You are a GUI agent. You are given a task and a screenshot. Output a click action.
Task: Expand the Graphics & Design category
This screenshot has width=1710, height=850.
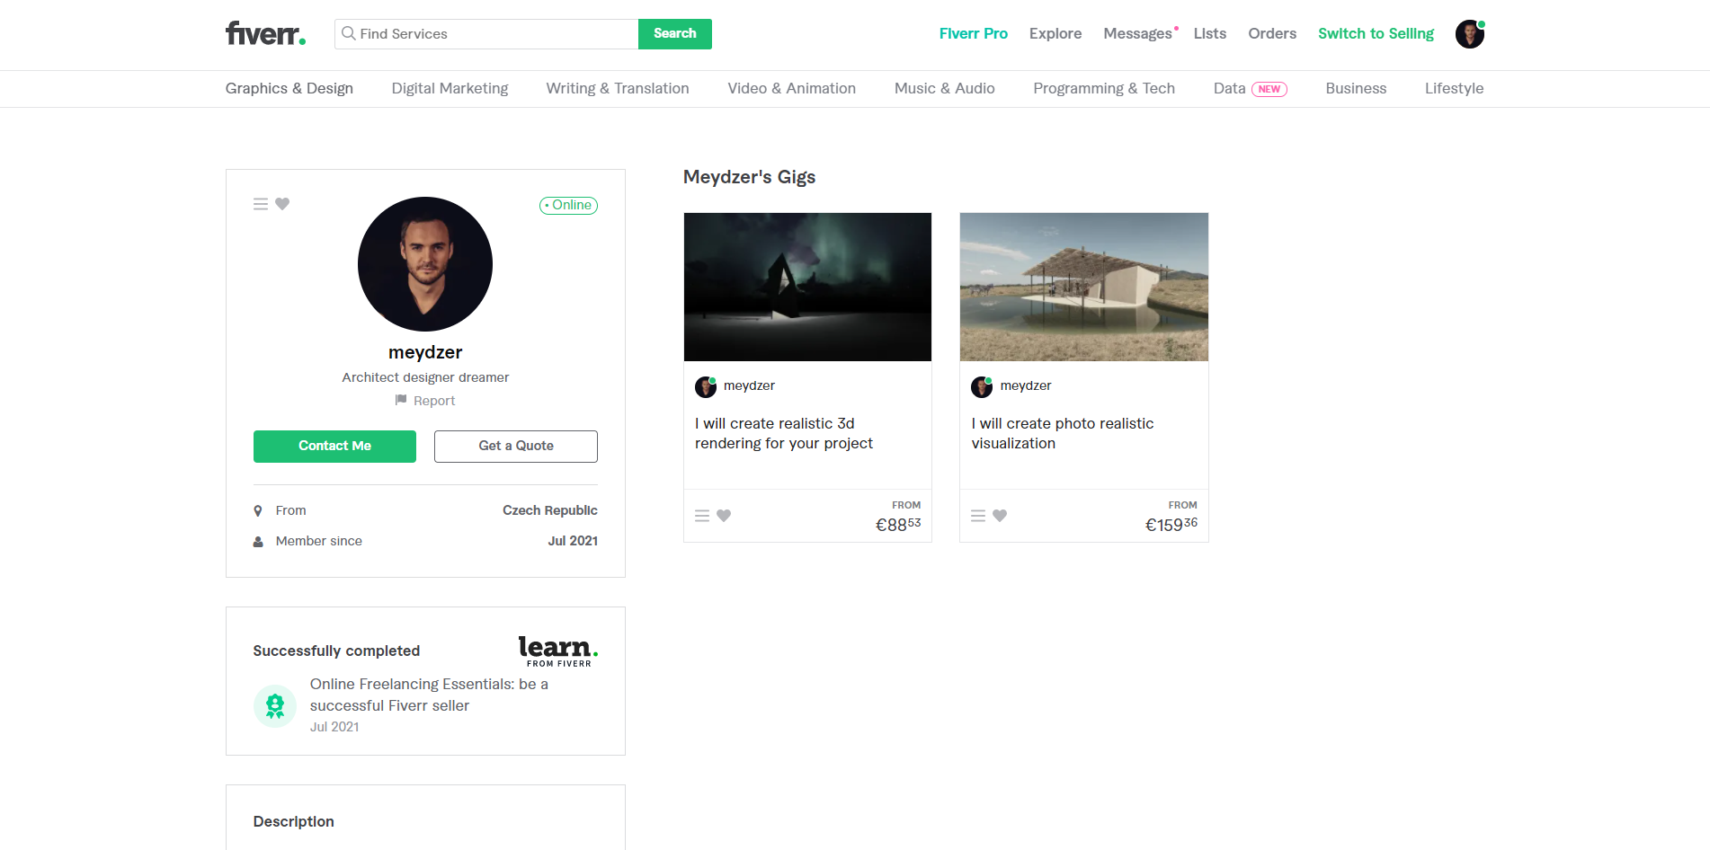coord(289,88)
